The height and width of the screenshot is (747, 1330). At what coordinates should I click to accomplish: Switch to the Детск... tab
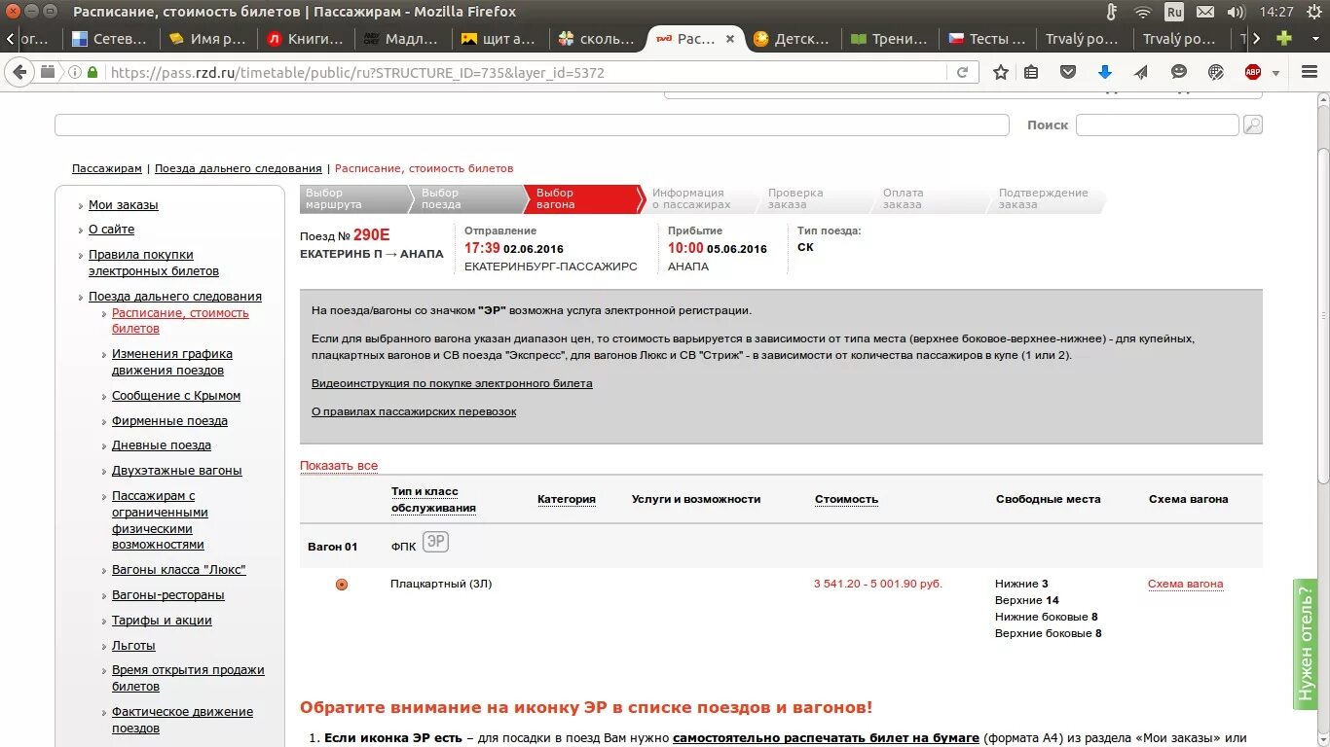(792, 39)
